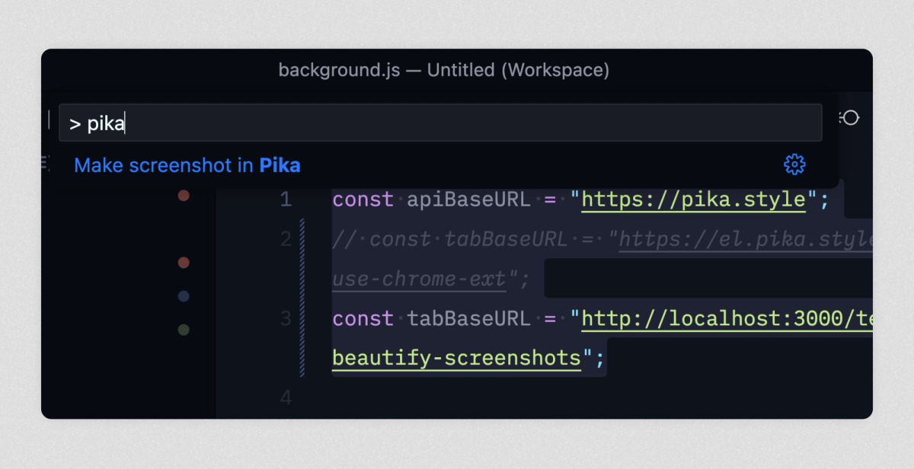Click the second red dot in the sidebar
914x469 pixels.
pyautogui.click(x=184, y=263)
